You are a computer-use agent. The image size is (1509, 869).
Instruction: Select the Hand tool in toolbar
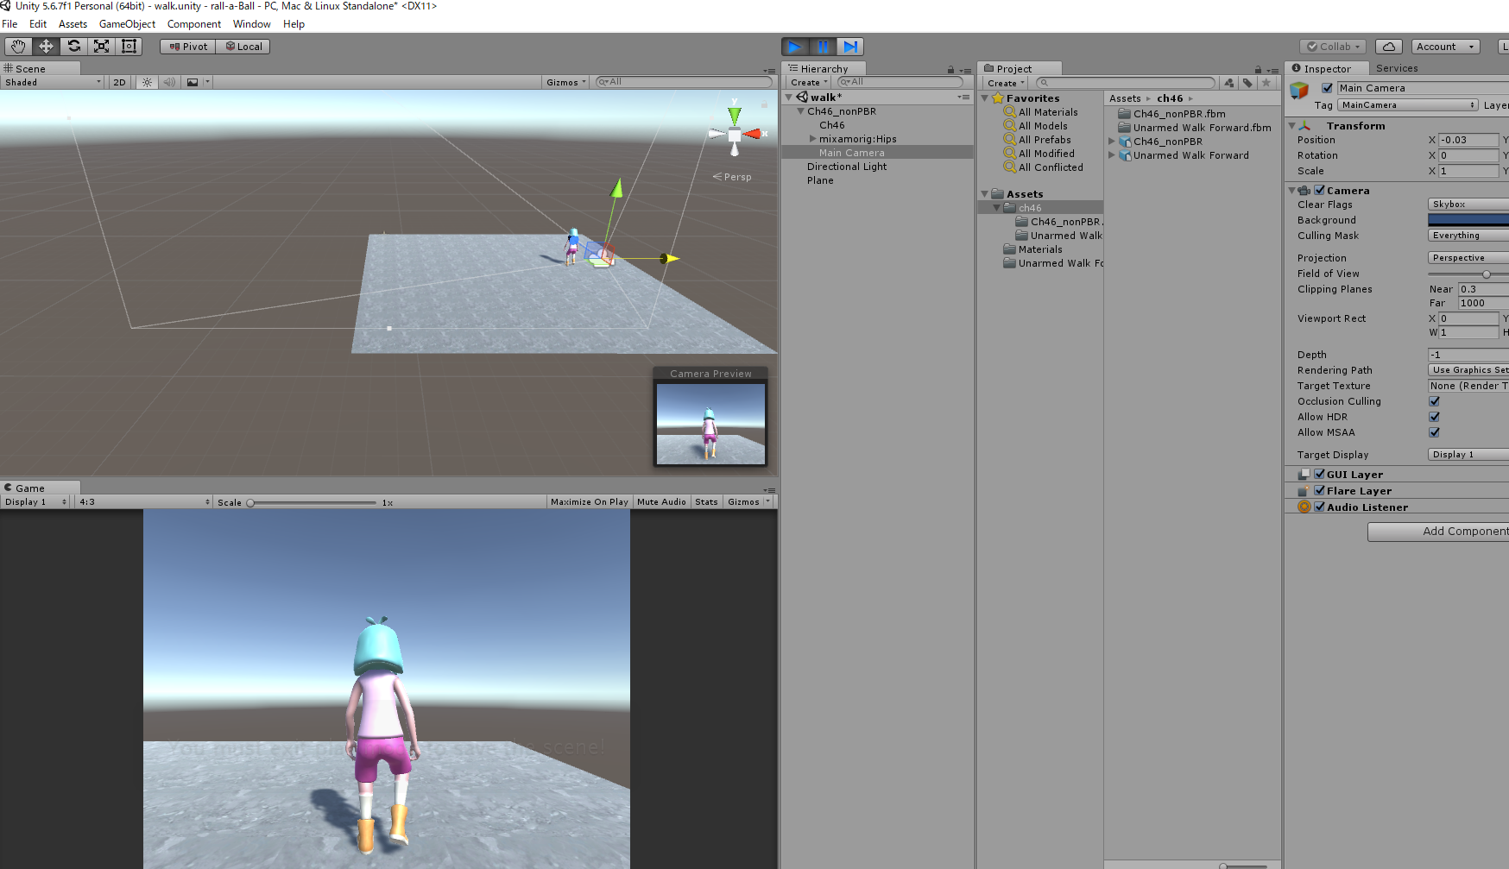[x=18, y=47]
